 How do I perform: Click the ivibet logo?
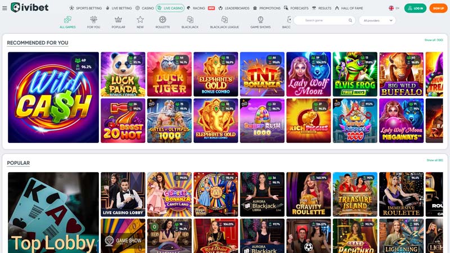[30, 7]
